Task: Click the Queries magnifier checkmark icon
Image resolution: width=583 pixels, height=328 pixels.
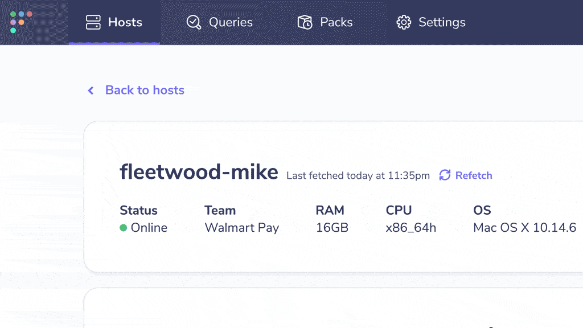Action: (194, 22)
